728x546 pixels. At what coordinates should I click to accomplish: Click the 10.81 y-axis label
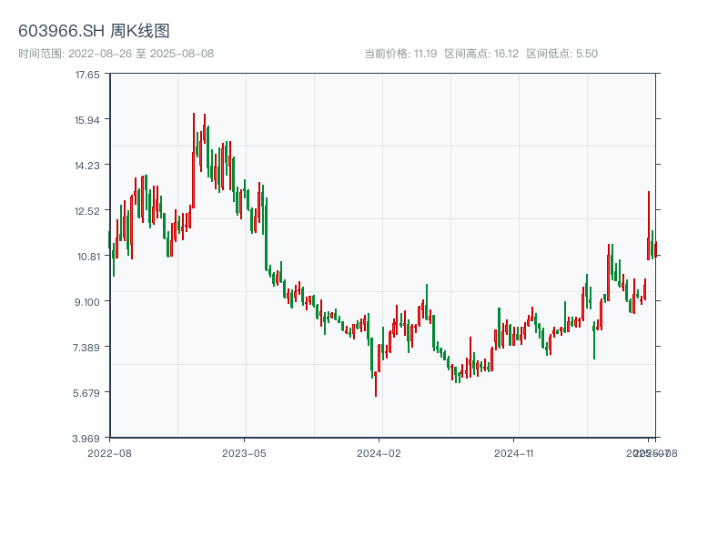(x=87, y=257)
